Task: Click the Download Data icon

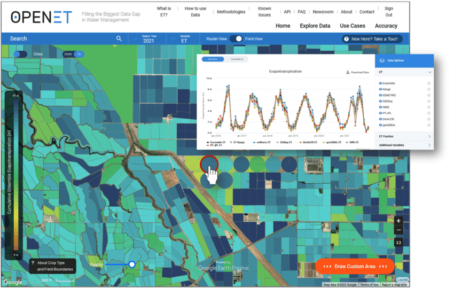Action: pyautogui.click(x=348, y=72)
